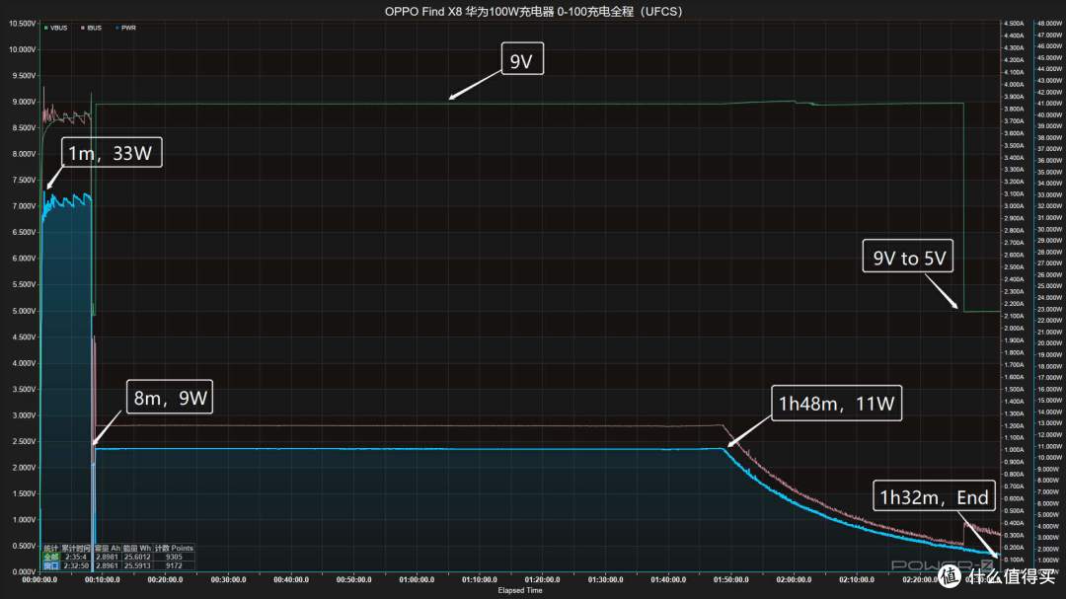Screen dimensions: 1066x599
Task: Click the green VBUS legend color square
Action: click(45, 28)
